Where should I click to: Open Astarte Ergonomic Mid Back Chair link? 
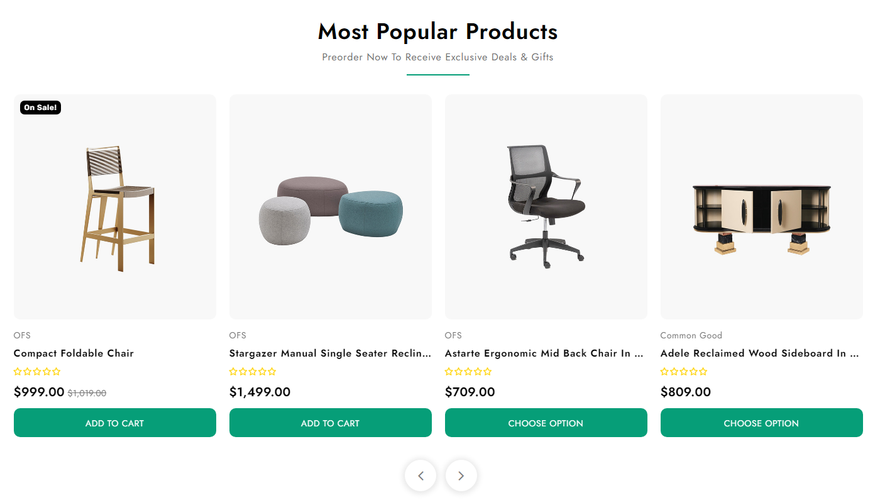coord(544,353)
